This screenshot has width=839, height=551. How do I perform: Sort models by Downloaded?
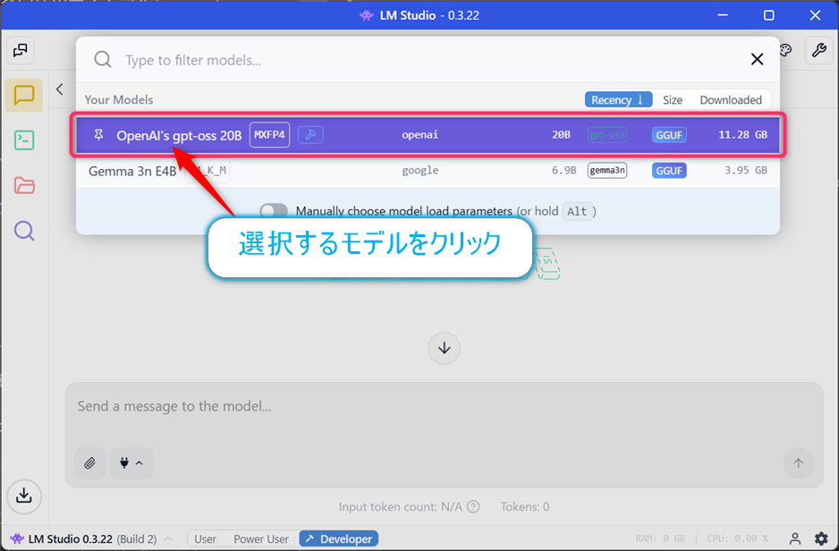point(731,100)
